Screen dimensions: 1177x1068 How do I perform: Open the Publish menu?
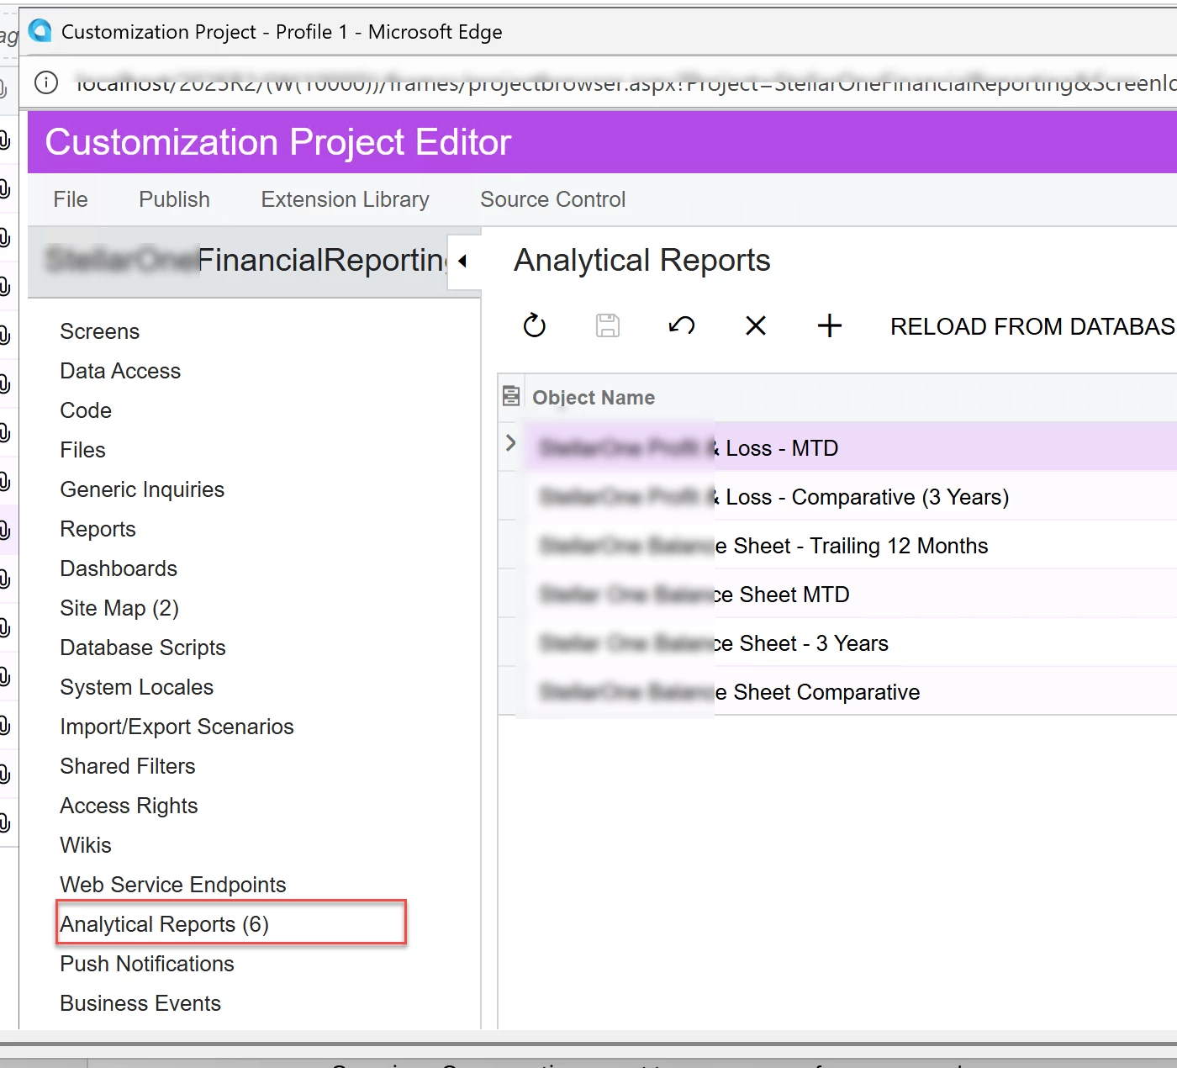coord(174,199)
